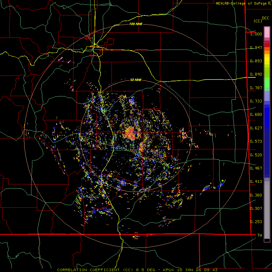Screen dimensions: 272x272
Task: Click the 50 NMI range ring label
Action: pyautogui.click(x=136, y=80)
